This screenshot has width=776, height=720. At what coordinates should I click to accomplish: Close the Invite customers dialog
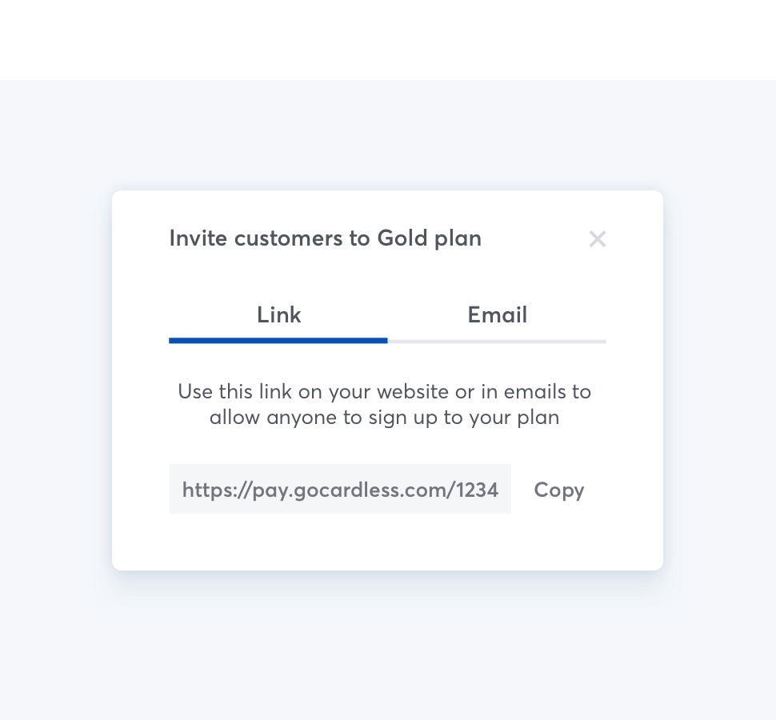[x=597, y=238]
